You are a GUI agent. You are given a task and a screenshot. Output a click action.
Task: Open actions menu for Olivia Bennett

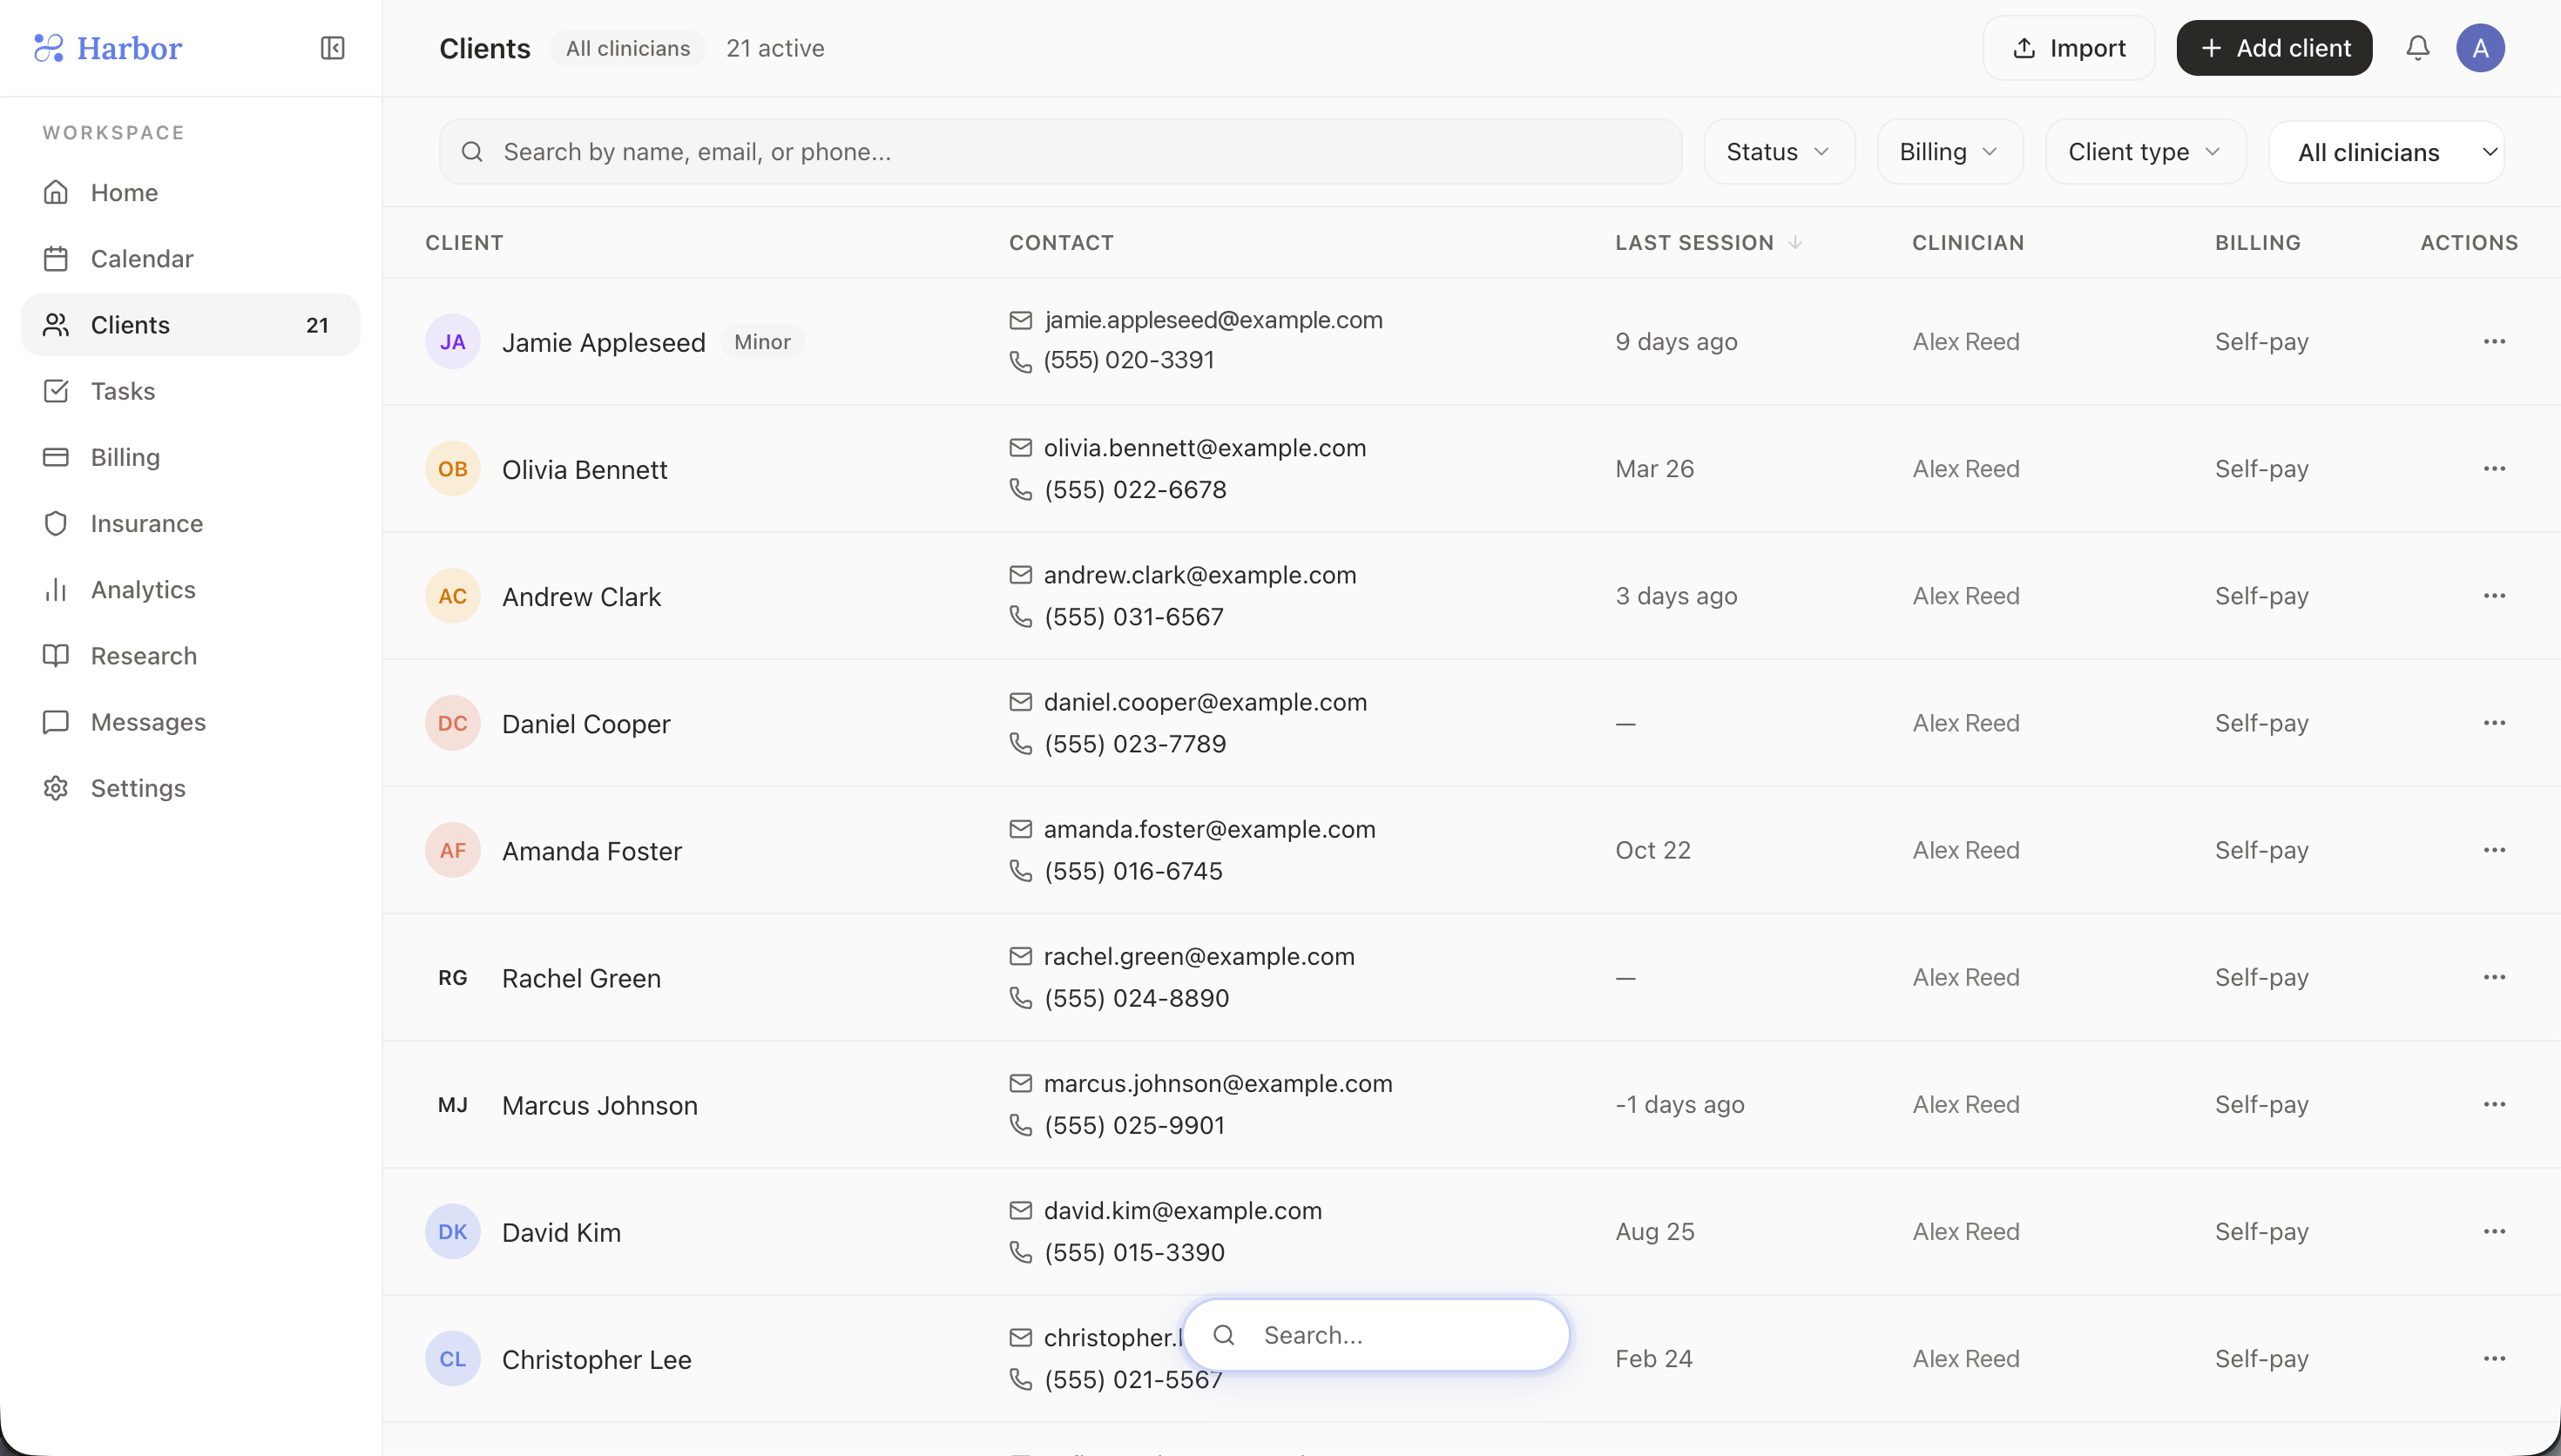tap(2494, 469)
